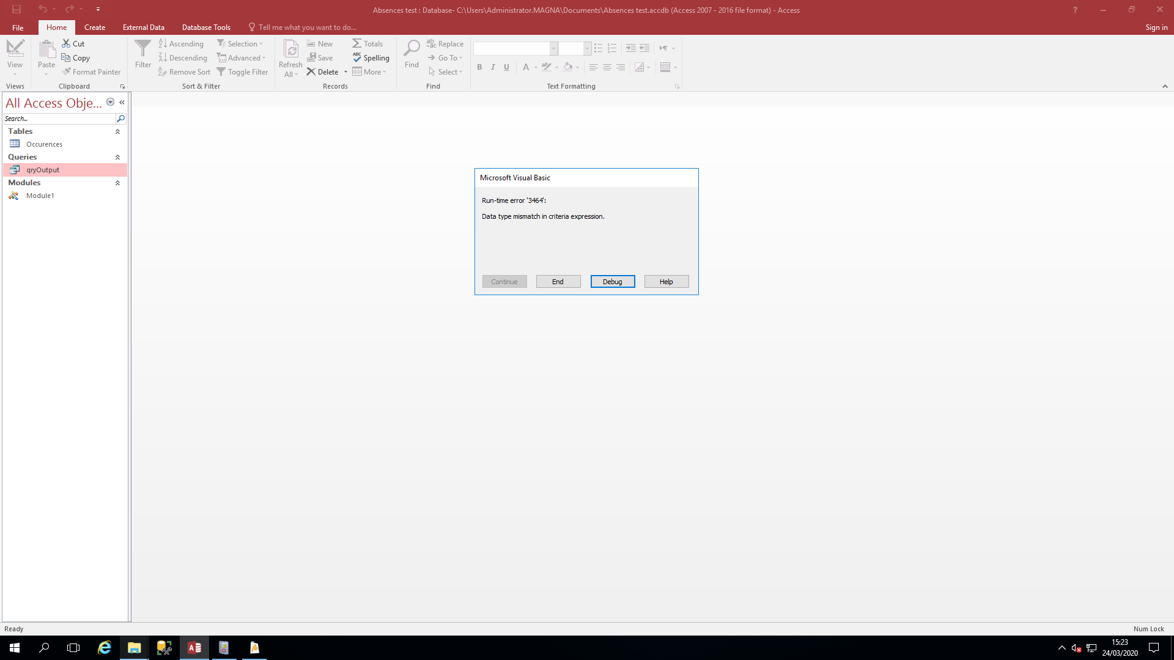Open the File tab
The height and width of the screenshot is (660, 1174).
pos(18,28)
